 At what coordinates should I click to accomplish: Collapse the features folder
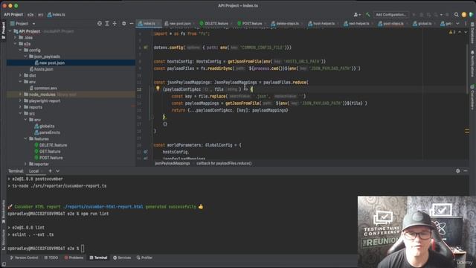(x=26, y=139)
